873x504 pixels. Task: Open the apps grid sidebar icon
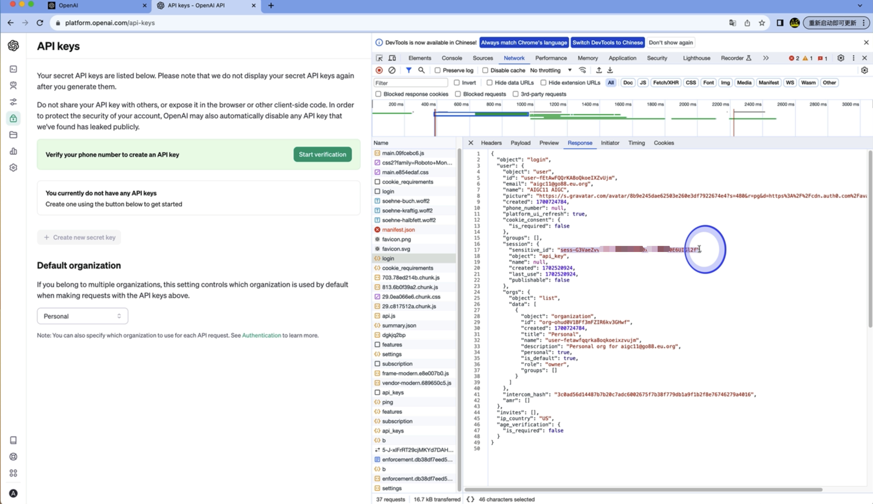click(13, 473)
